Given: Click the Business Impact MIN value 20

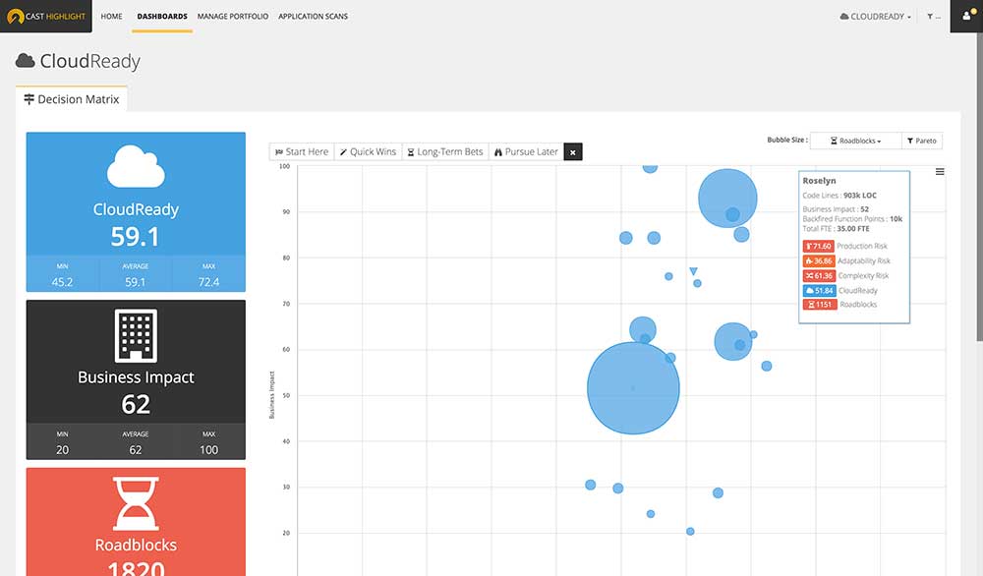Looking at the screenshot, I should pos(62,450).
